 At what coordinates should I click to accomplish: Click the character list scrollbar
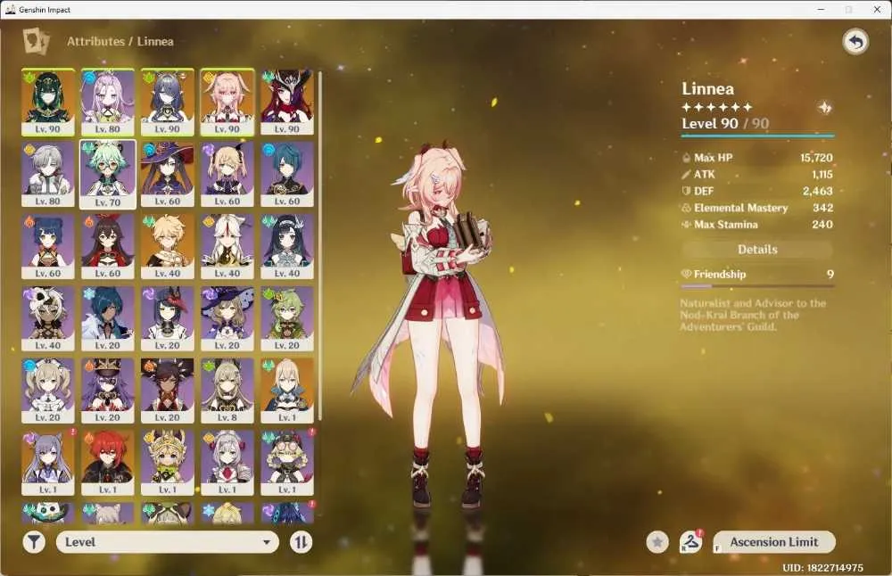319,245
